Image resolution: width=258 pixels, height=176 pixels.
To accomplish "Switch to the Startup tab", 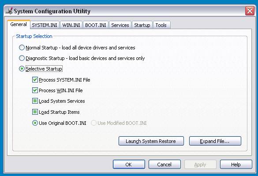I will coord(142,25).
